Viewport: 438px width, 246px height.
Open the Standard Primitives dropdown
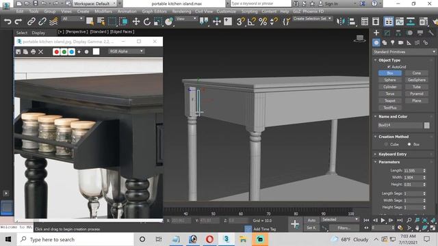[x=404, y=52]
